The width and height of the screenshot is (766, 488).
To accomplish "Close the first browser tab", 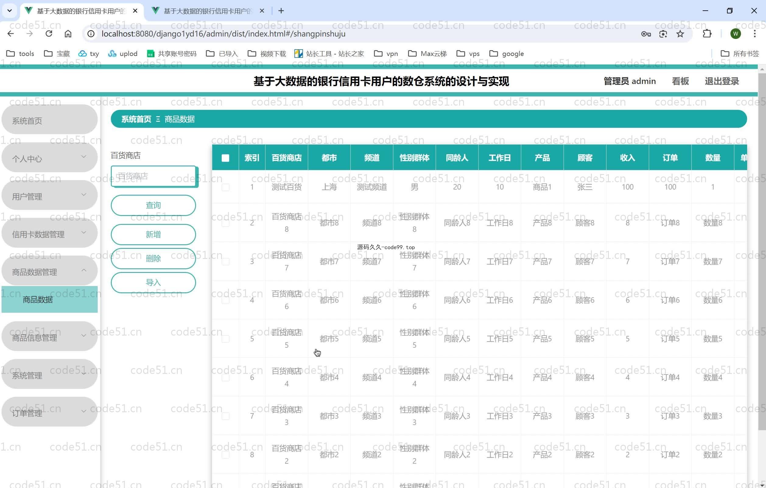I will 135,11.
